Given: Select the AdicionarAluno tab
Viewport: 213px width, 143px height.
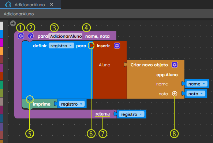Looking at the screenshot, I should click(30, 4).
